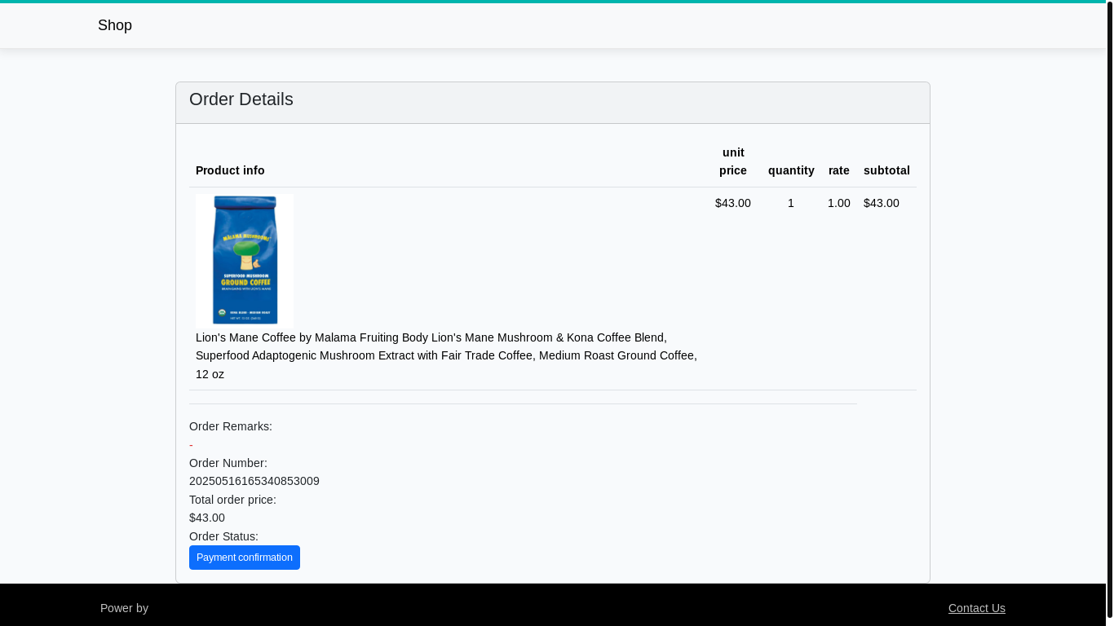
Task: Click the Order Number label
Action: [x=228, y=463]
